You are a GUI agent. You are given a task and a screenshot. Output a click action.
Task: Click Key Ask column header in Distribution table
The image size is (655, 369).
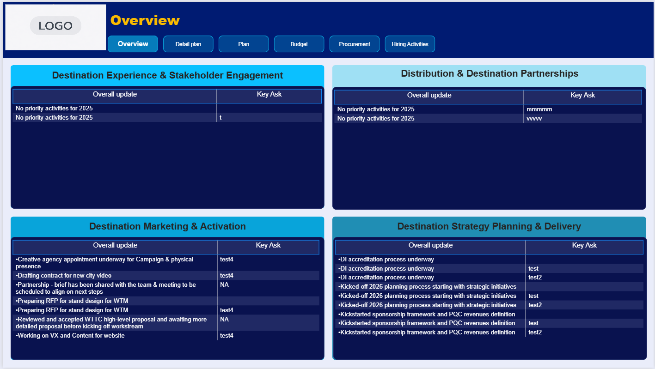(582, 96)
